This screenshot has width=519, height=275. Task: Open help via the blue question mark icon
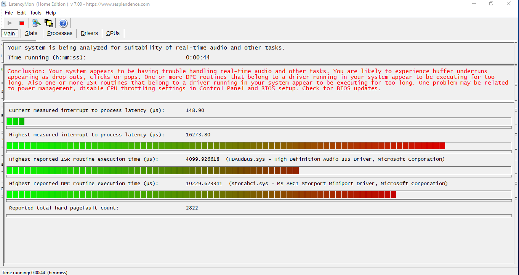click(x=63, y=23)
